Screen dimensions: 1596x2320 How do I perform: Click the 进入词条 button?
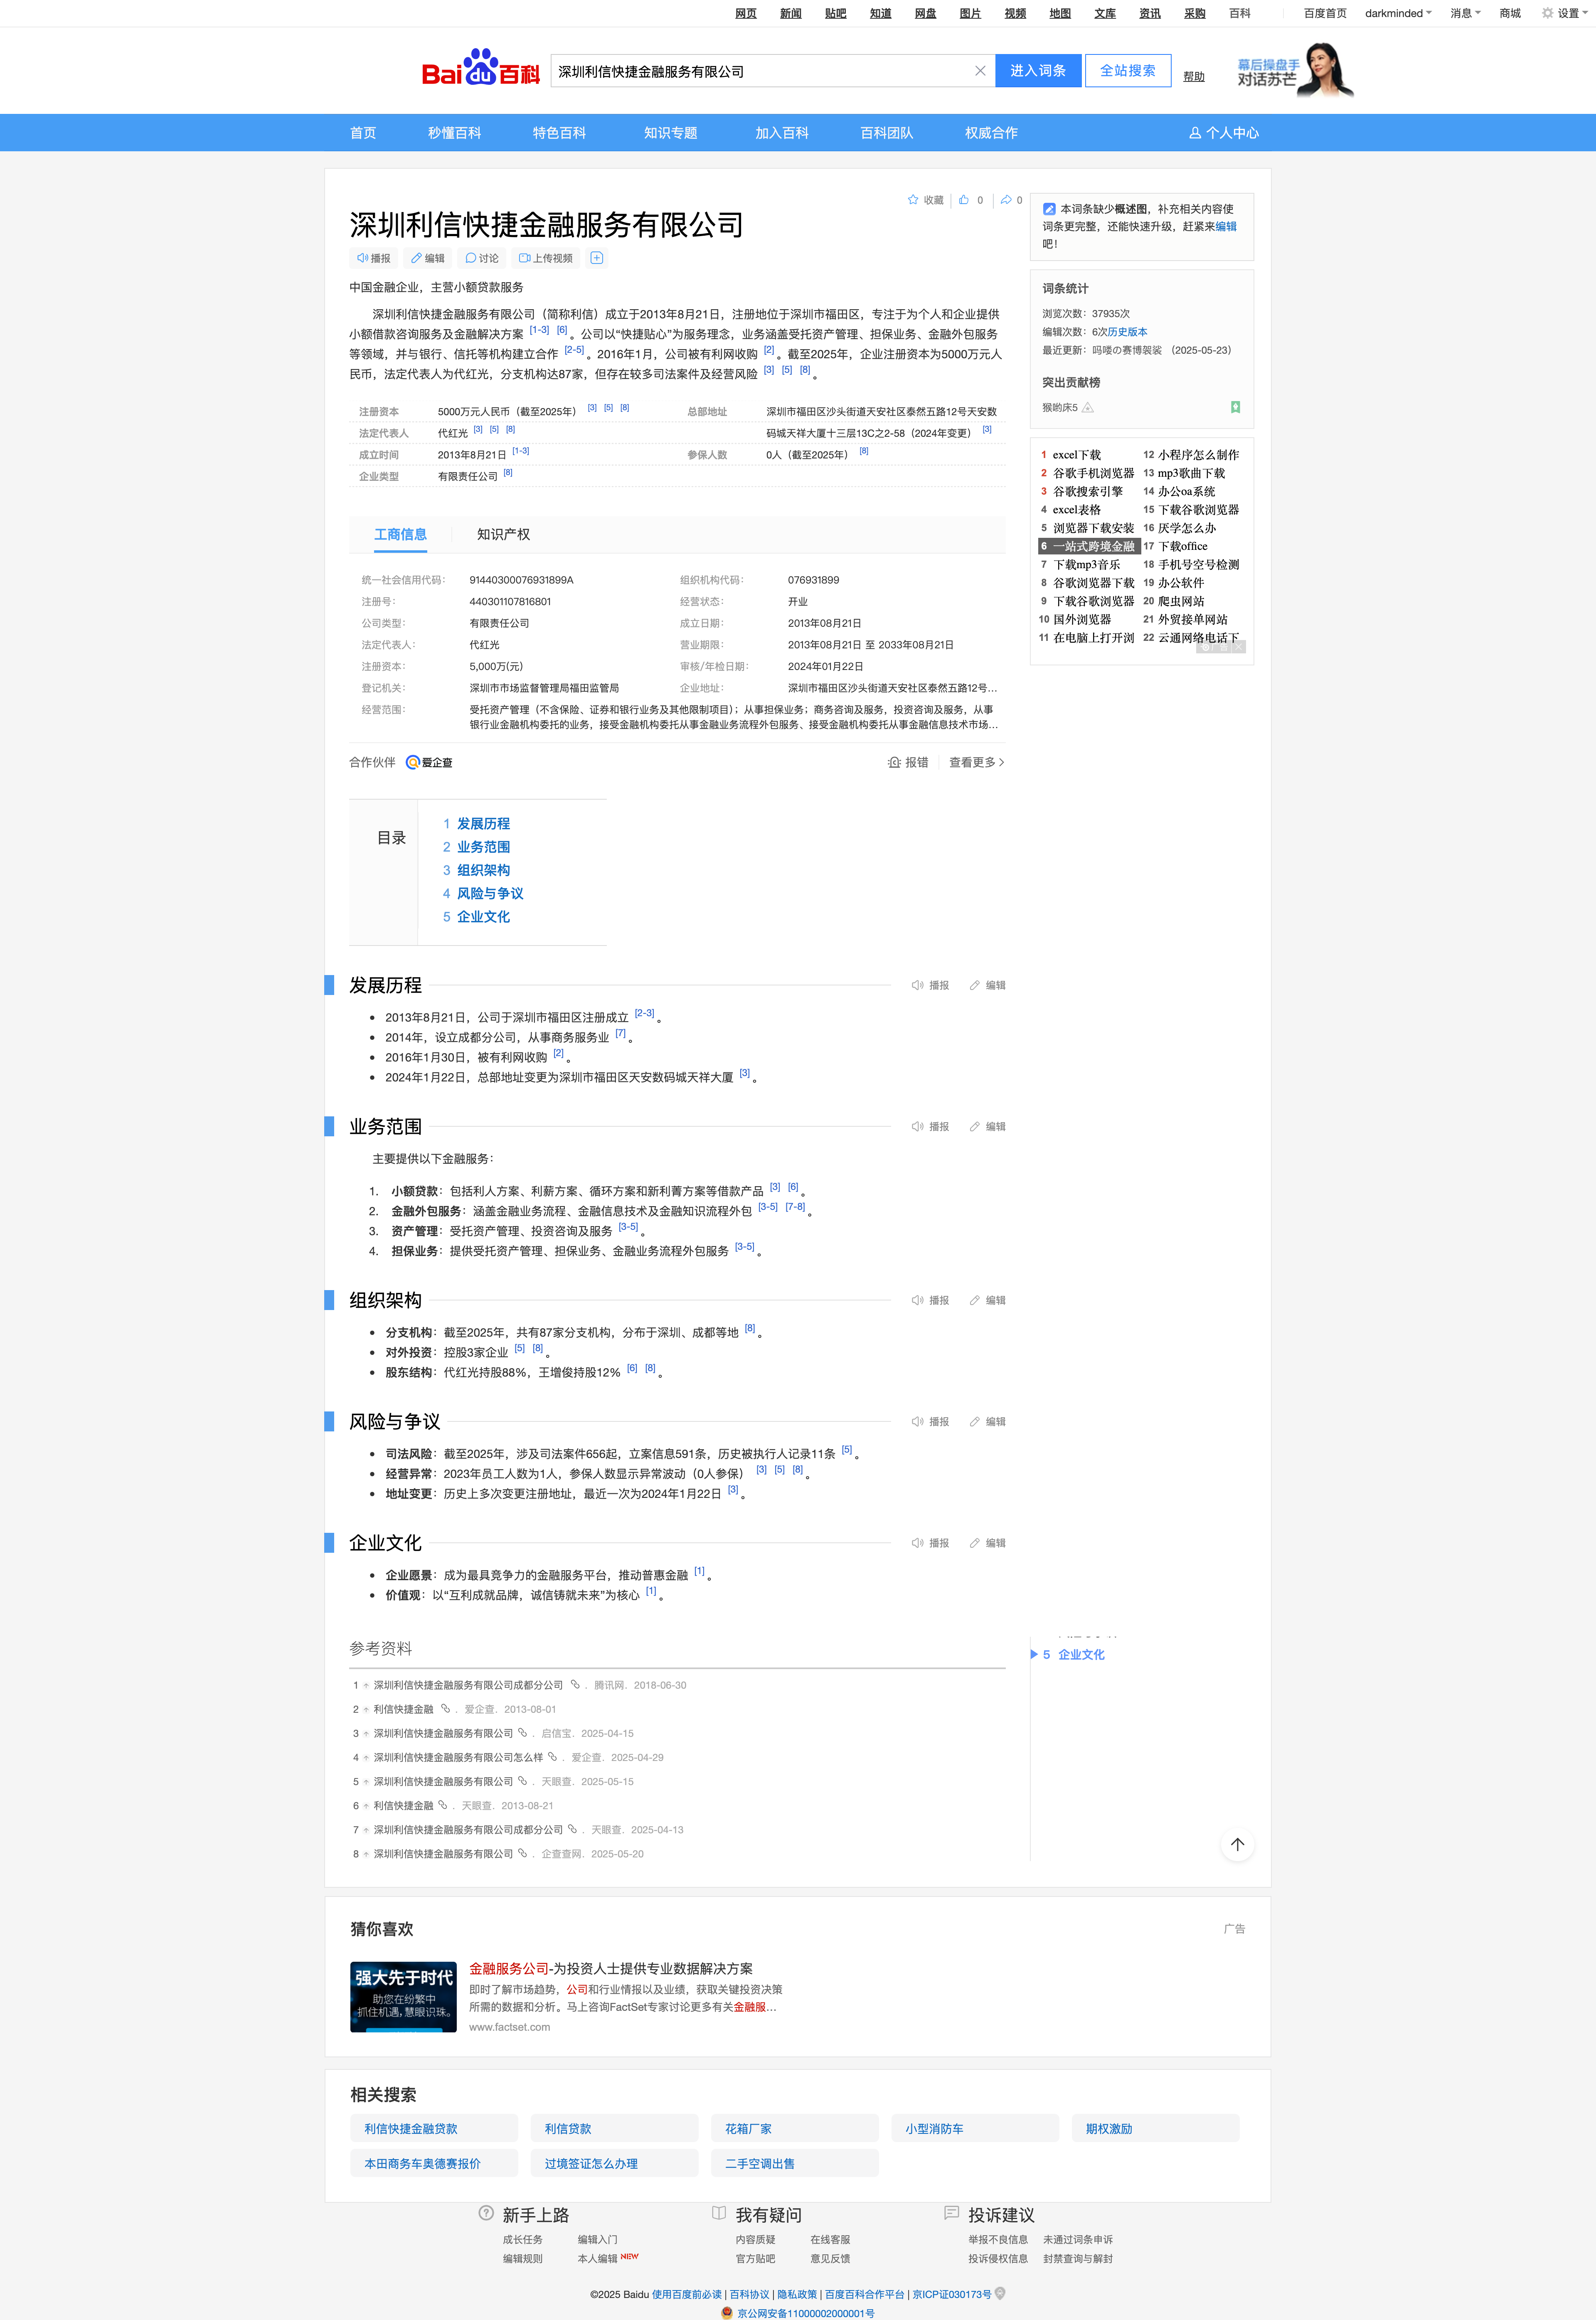(1037, 71)
